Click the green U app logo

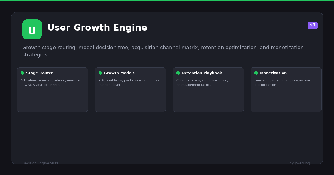pos(32,29)
